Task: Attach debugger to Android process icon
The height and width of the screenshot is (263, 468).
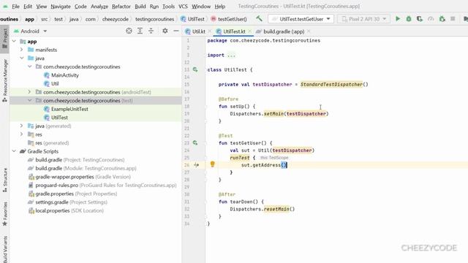Action: 442,19
